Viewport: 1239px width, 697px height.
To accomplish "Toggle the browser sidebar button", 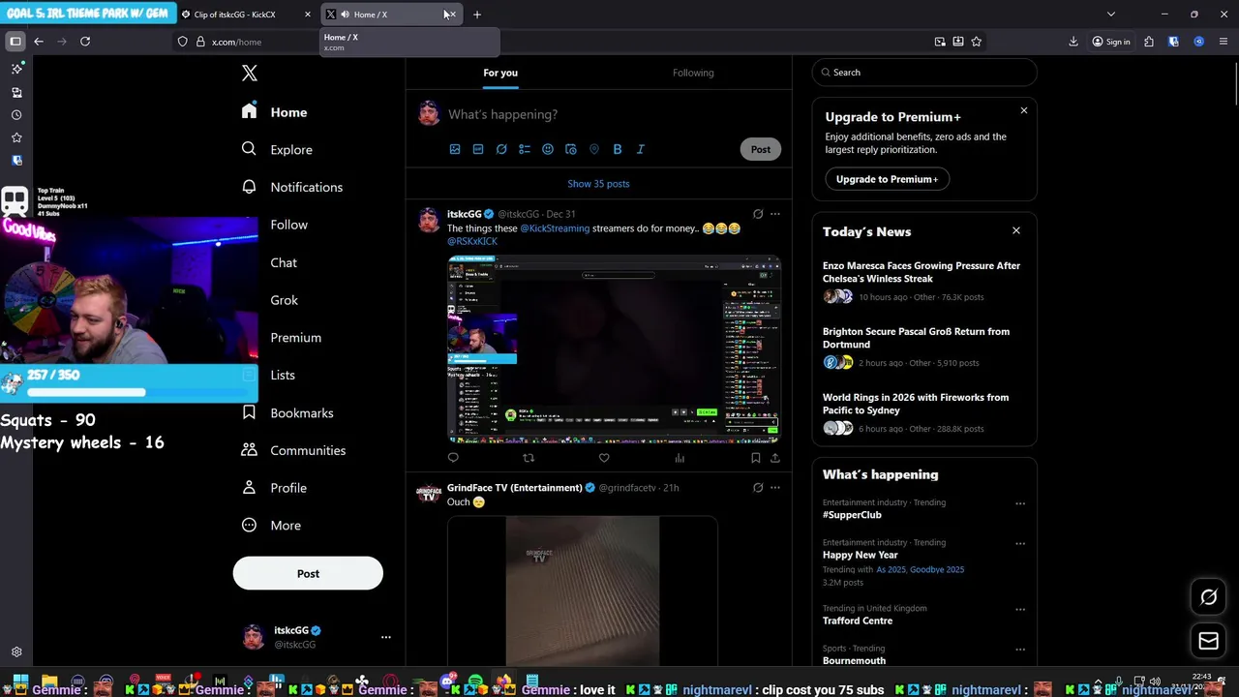I will click(15, 42).
